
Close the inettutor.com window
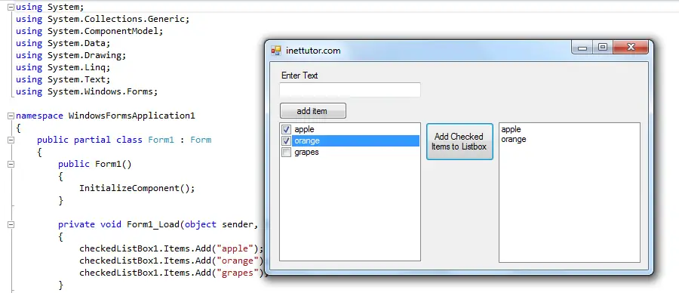[x=631, y=48]
